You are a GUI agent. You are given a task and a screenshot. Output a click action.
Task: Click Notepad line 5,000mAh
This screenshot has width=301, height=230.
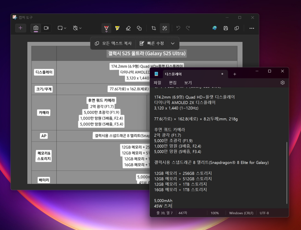pyautogui.click(x=163, y=201)
